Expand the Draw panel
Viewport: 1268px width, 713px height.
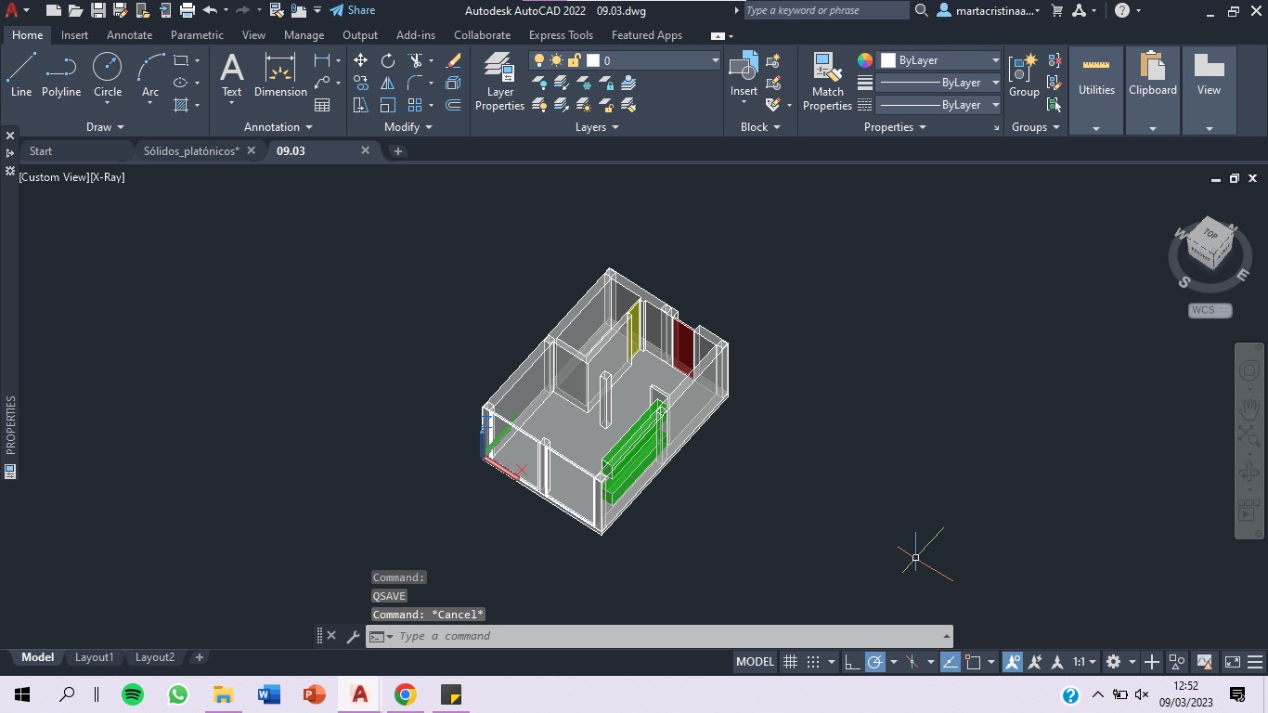[105, 127]
